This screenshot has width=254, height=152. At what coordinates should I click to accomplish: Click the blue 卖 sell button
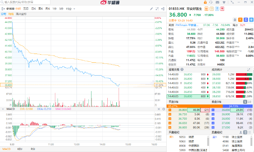tap(246, 20)
